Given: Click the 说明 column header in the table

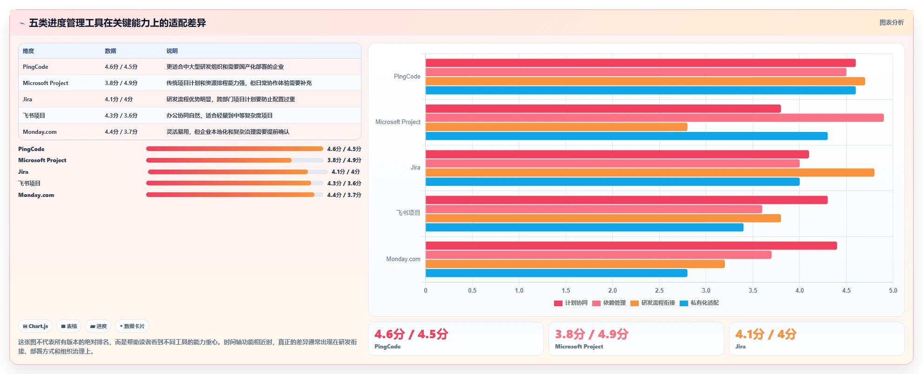Looking at the screenshot, I should (x=172, y=51).
